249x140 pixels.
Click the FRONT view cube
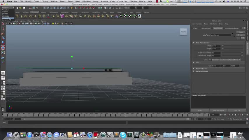tap(183, 32)
